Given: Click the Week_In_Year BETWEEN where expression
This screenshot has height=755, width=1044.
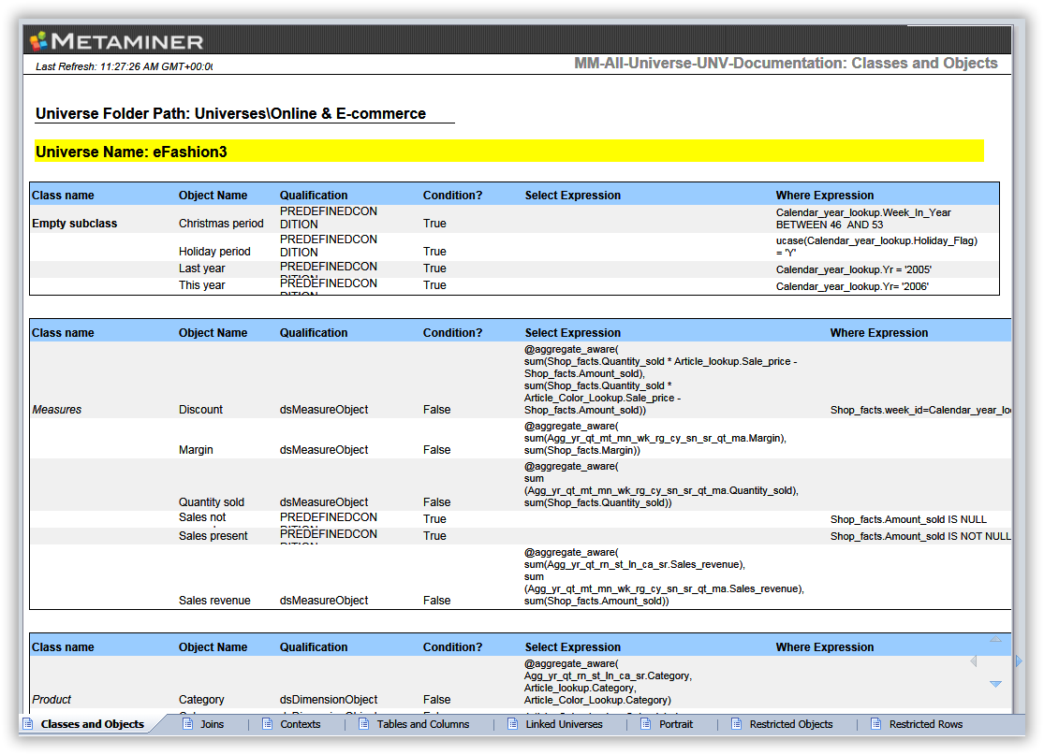Looking at the screenshot, I should (x=863, y=218).
